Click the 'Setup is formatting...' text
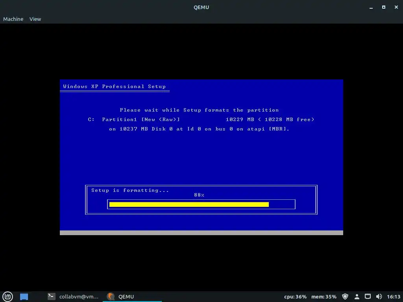403x302 pixels. (x=130, y=190)
